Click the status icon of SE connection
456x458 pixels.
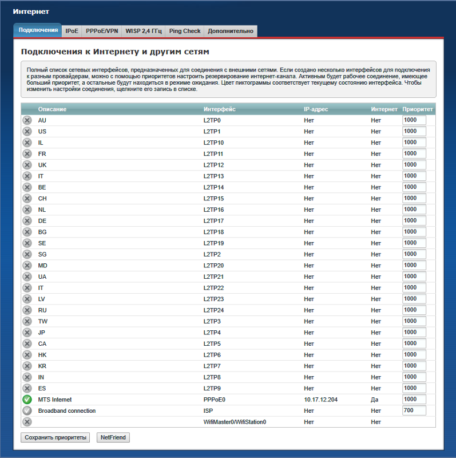[27, 243]
